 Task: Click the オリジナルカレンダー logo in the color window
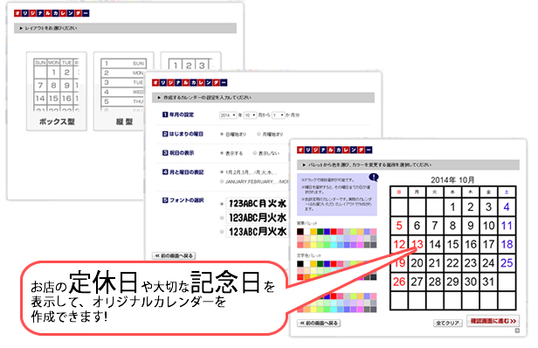(335, 150)
